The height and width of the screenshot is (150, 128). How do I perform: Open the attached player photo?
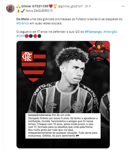pos(63,94)
